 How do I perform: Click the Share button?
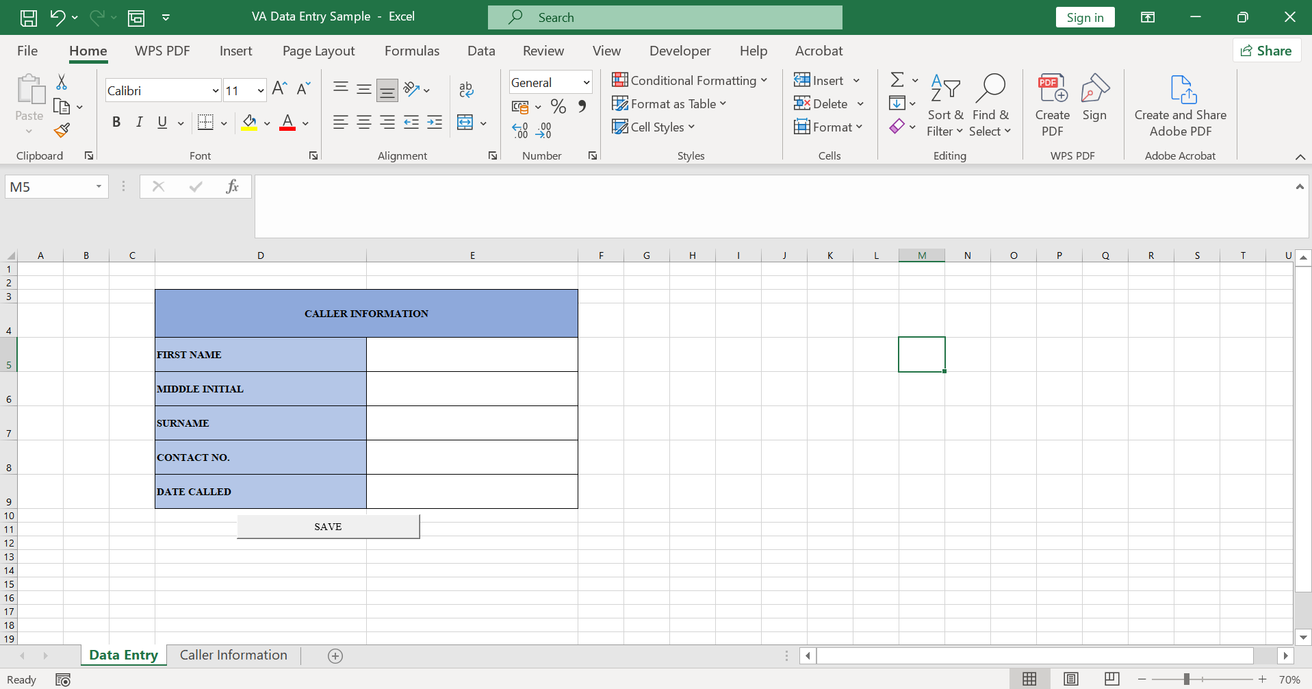(1267, 51)
